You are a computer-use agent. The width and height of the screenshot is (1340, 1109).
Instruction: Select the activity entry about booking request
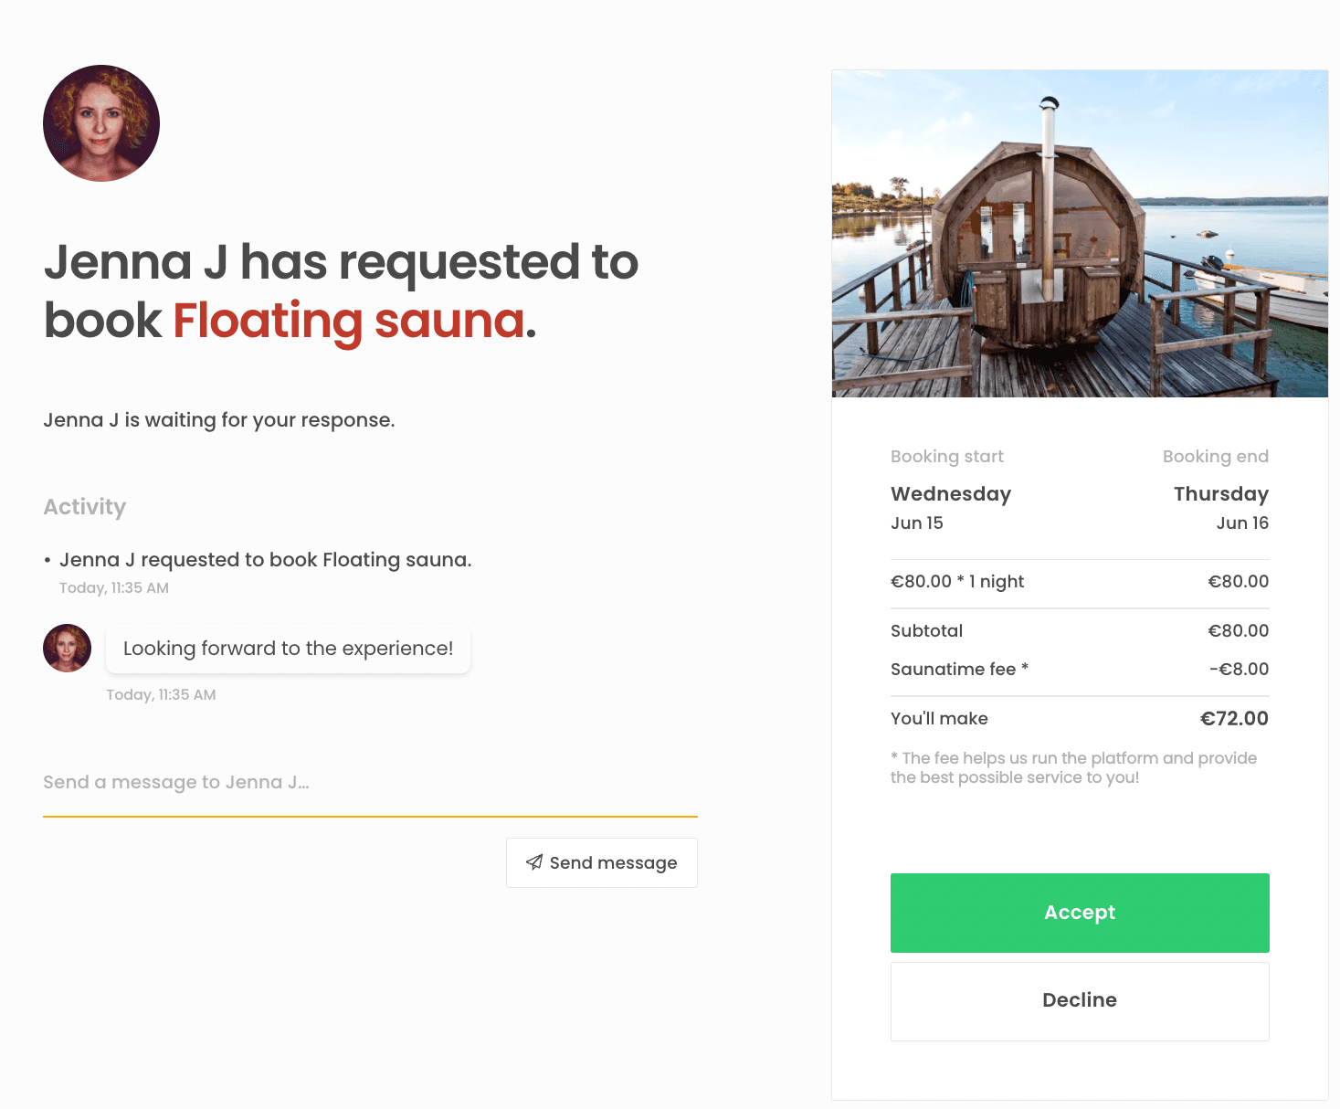coord(265,560)
